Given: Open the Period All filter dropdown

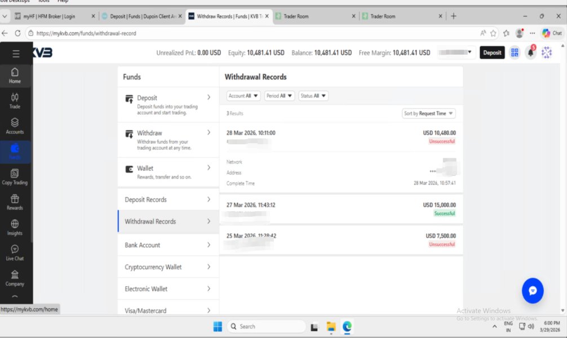Looking at the screenshot, I should [x=280, y=96].
